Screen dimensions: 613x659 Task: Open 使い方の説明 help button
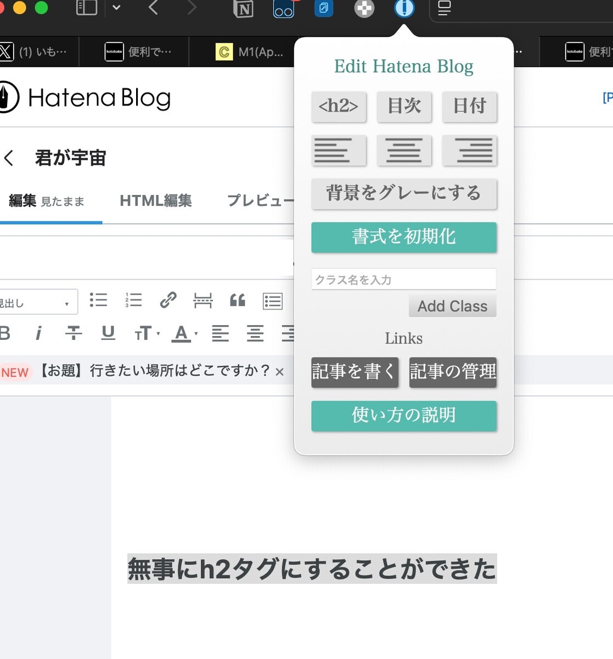[404, 416]
